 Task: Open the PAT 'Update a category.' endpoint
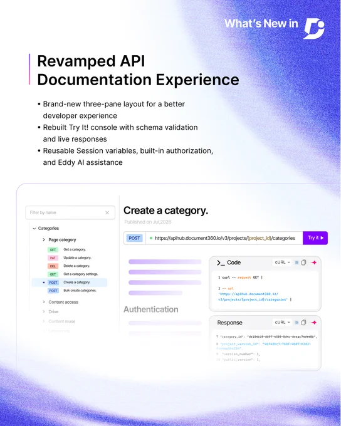coord(69,257)
